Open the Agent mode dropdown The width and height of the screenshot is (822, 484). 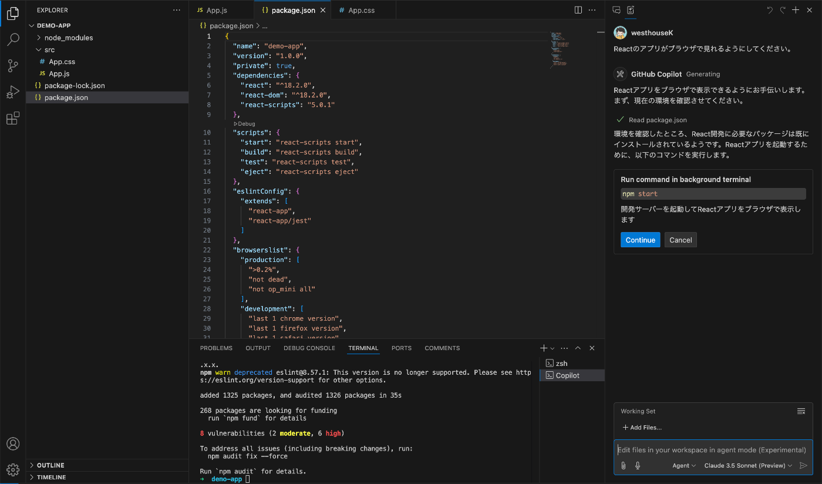coord(684,465)
